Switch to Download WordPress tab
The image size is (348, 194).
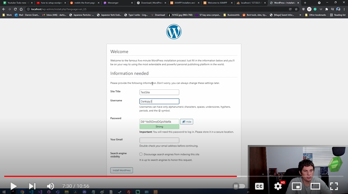[151, 3]
